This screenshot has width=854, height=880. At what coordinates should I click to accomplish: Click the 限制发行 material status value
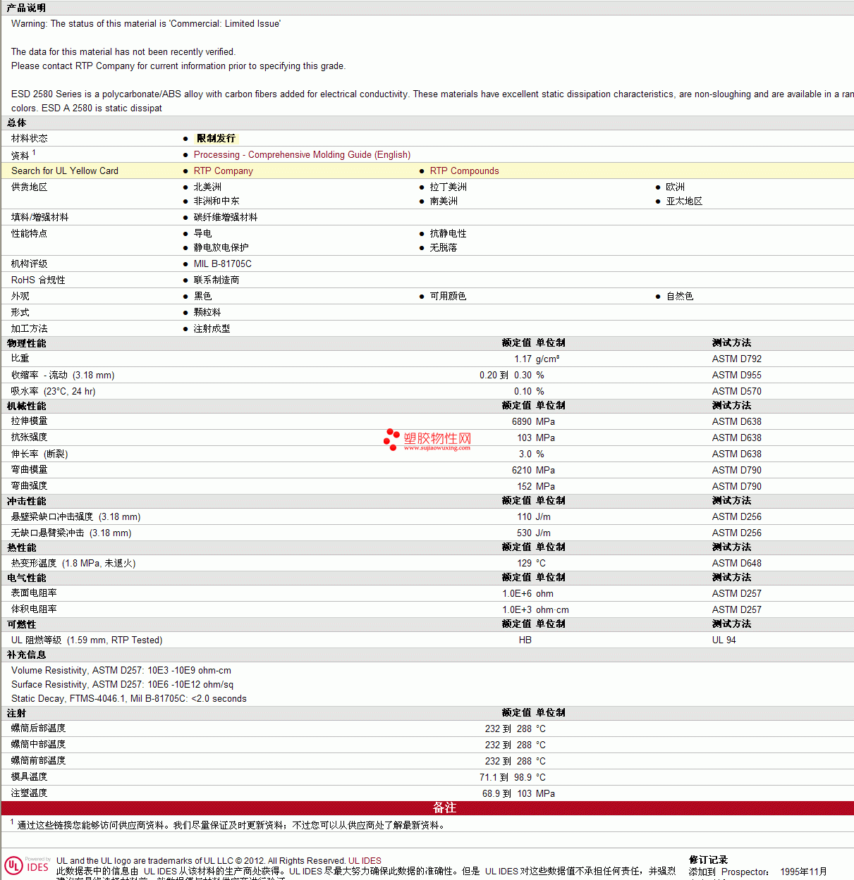click(216, 139)
